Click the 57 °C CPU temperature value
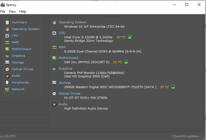Screen dimensions: 206x140 click(x=121, y=37)
